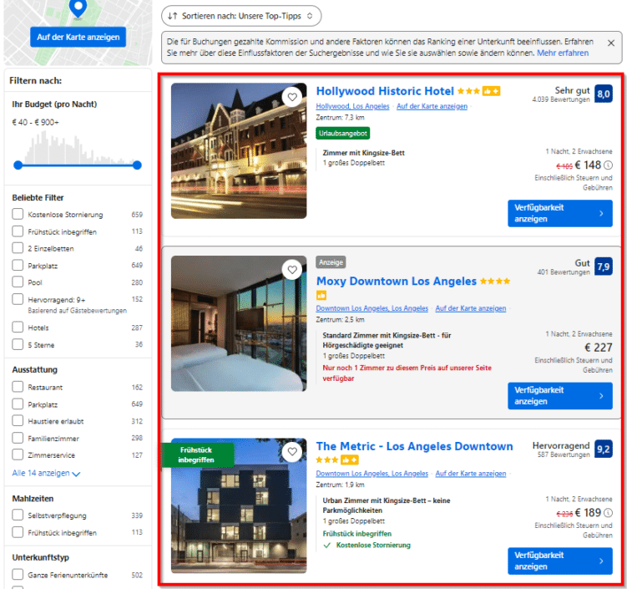Screen dimensions: 627x589
Task: Tap heart icon on The Metric hotel
Action: (292, 452)
